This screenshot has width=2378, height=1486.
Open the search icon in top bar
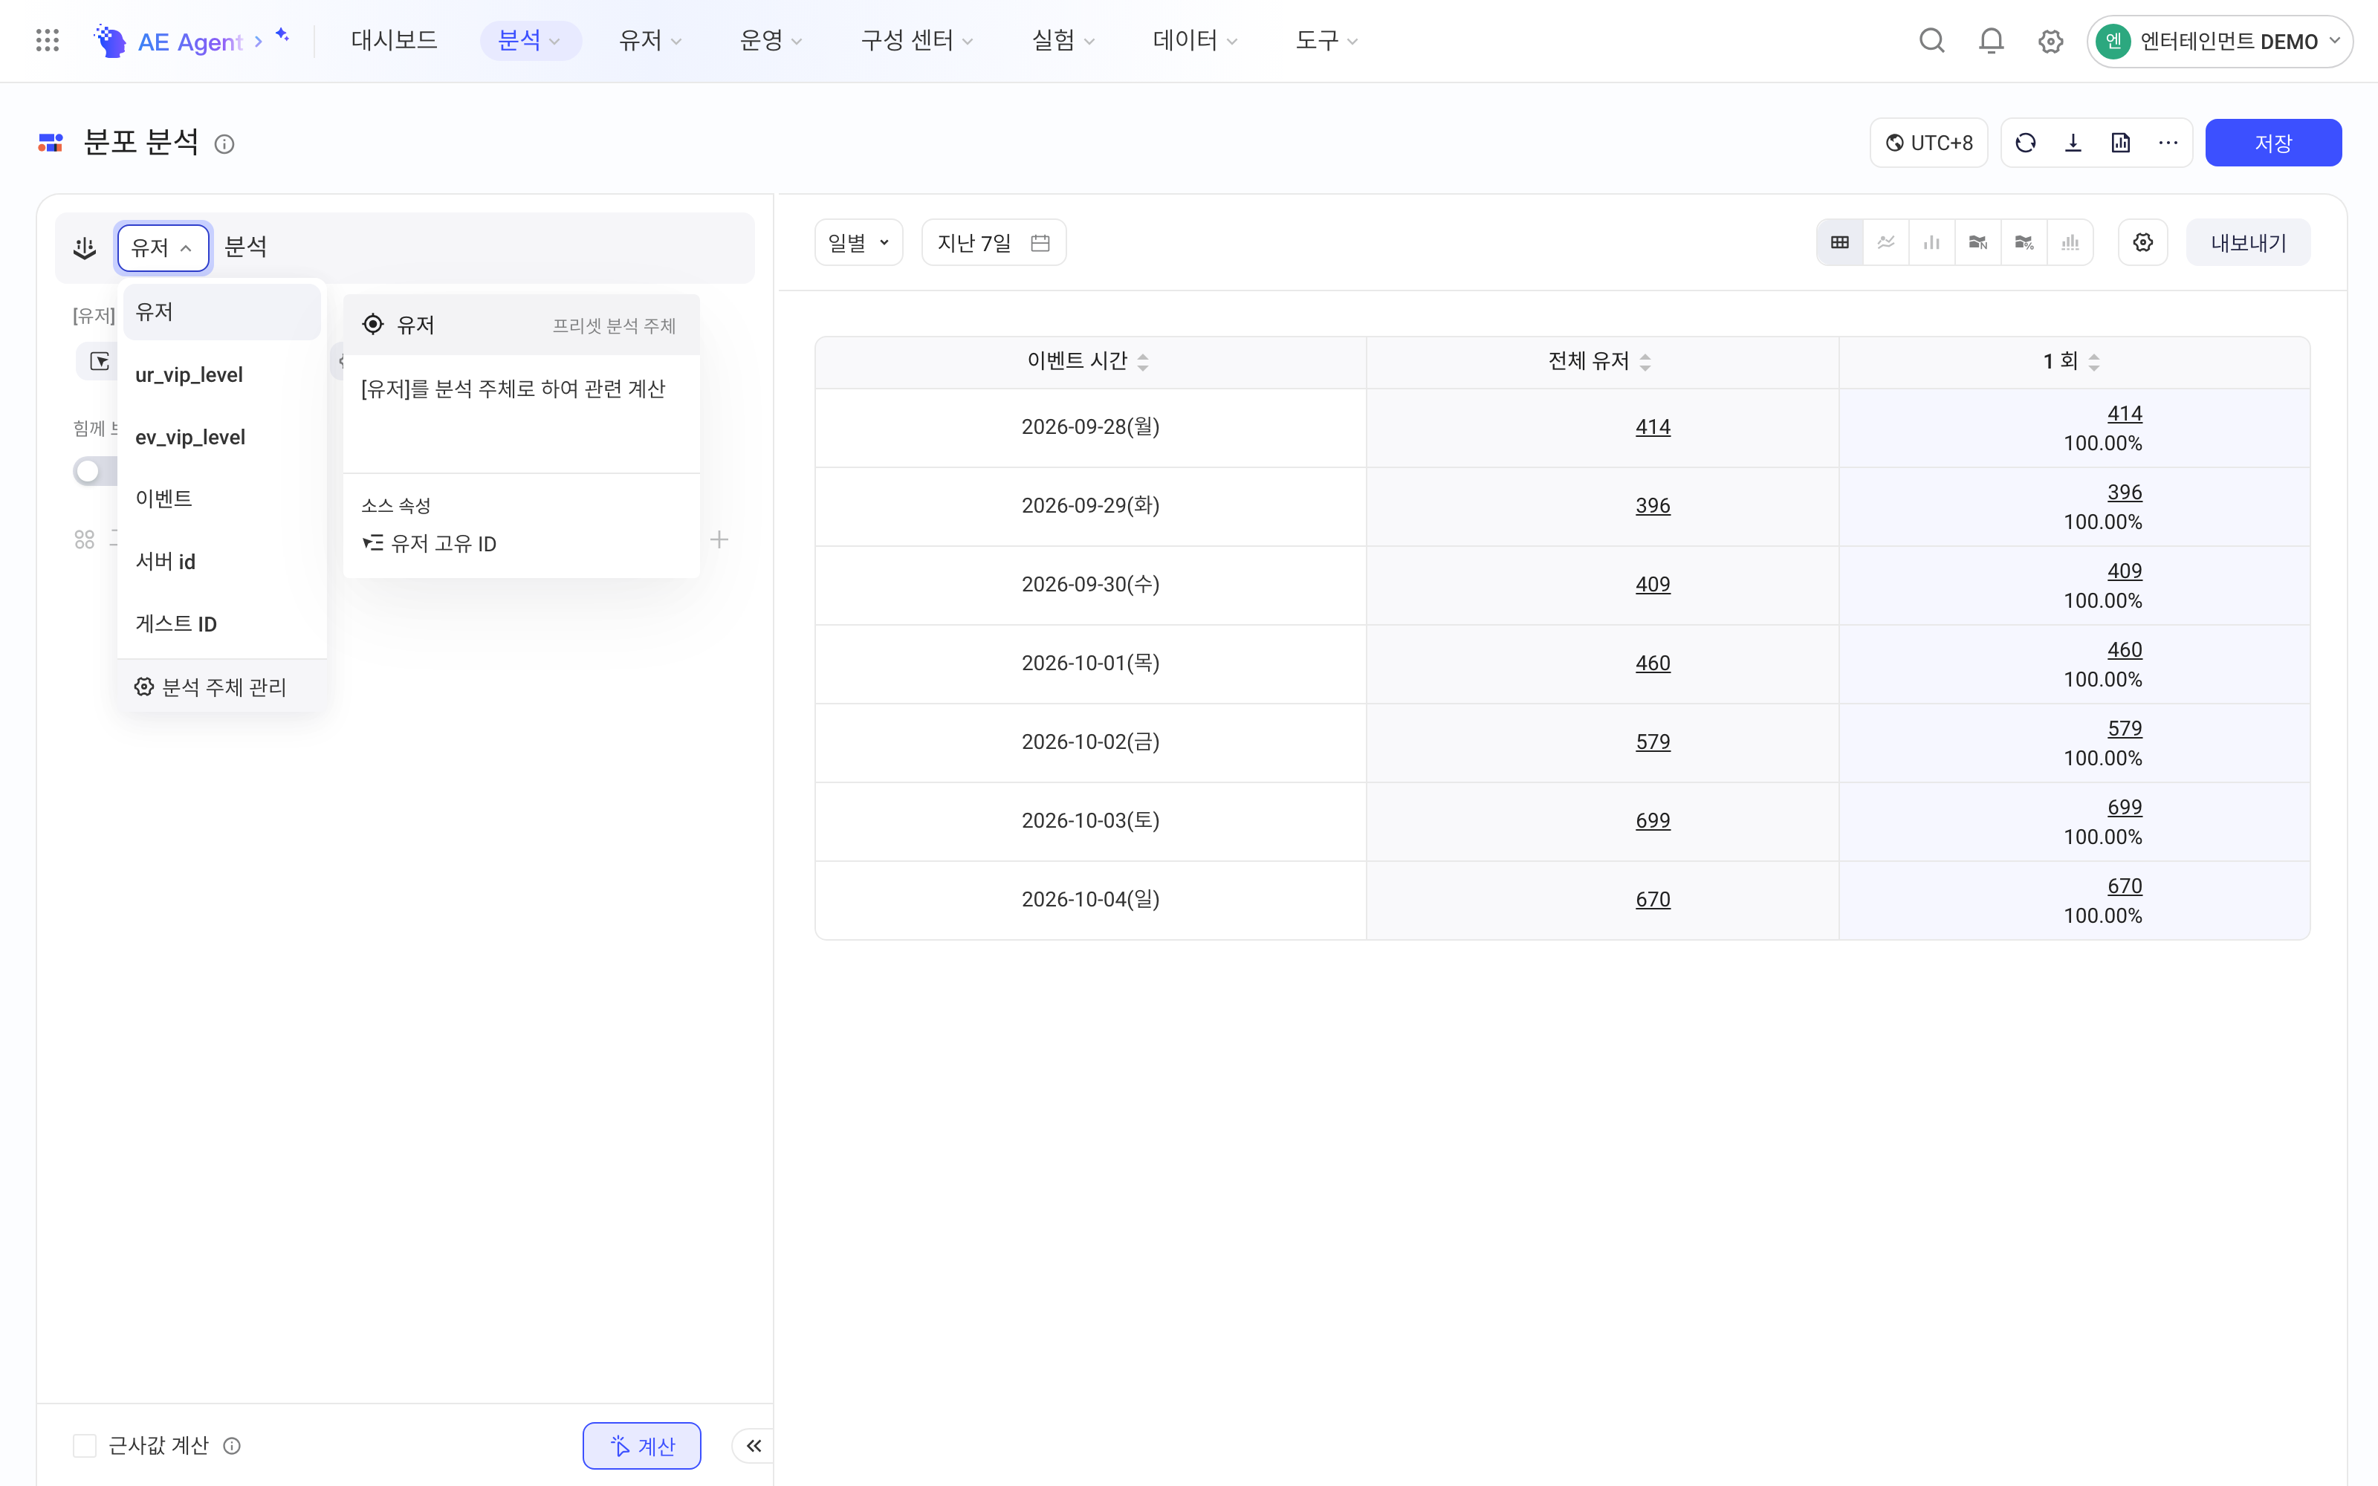[x=1932, y=40]
